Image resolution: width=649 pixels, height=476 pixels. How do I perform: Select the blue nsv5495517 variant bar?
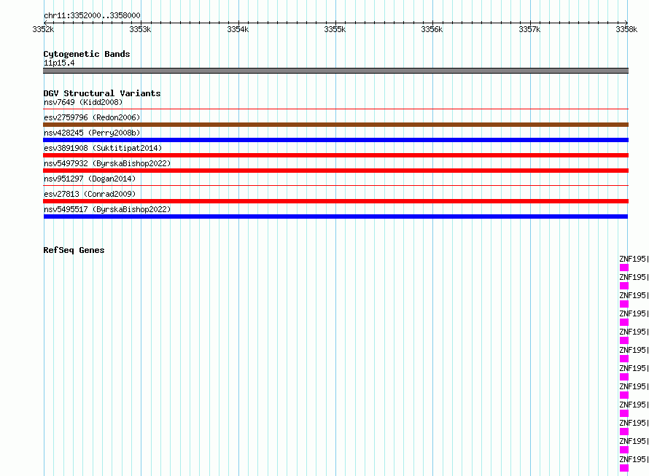[335, 216]
